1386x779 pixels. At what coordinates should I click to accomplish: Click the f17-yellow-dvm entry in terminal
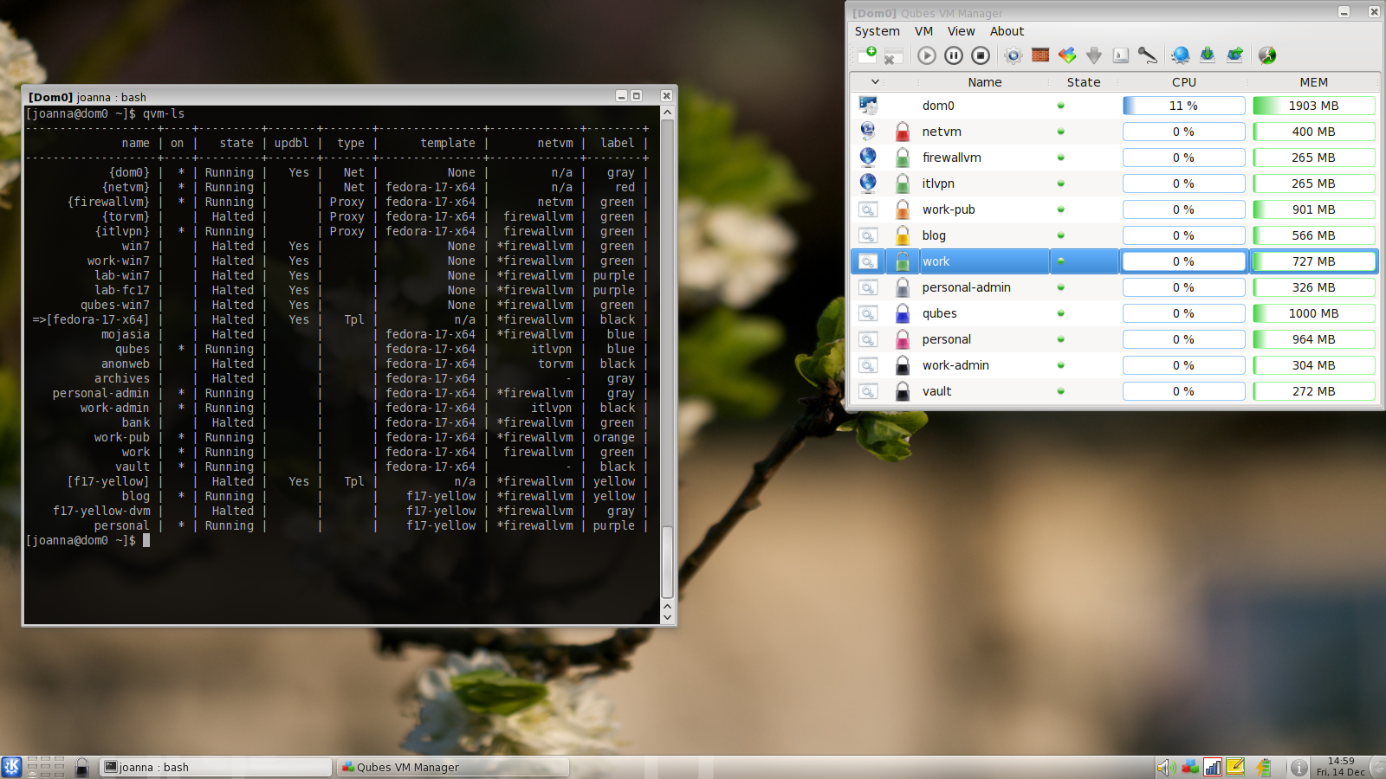tap(101, 511)
